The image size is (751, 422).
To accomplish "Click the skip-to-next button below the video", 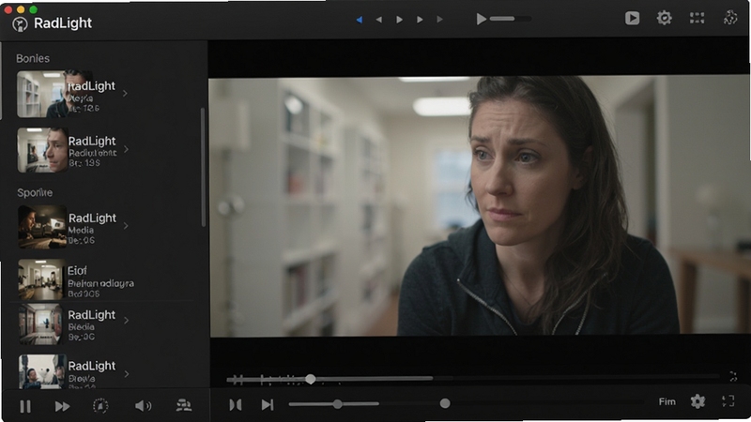I will tap(268, 405).
